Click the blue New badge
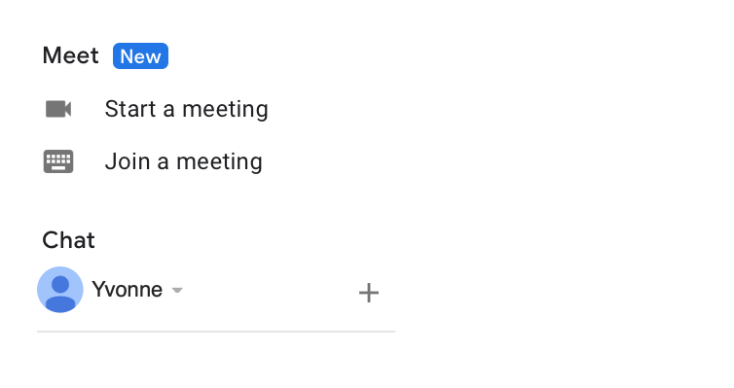Screen dimensions: 734x388 (140, 56)
